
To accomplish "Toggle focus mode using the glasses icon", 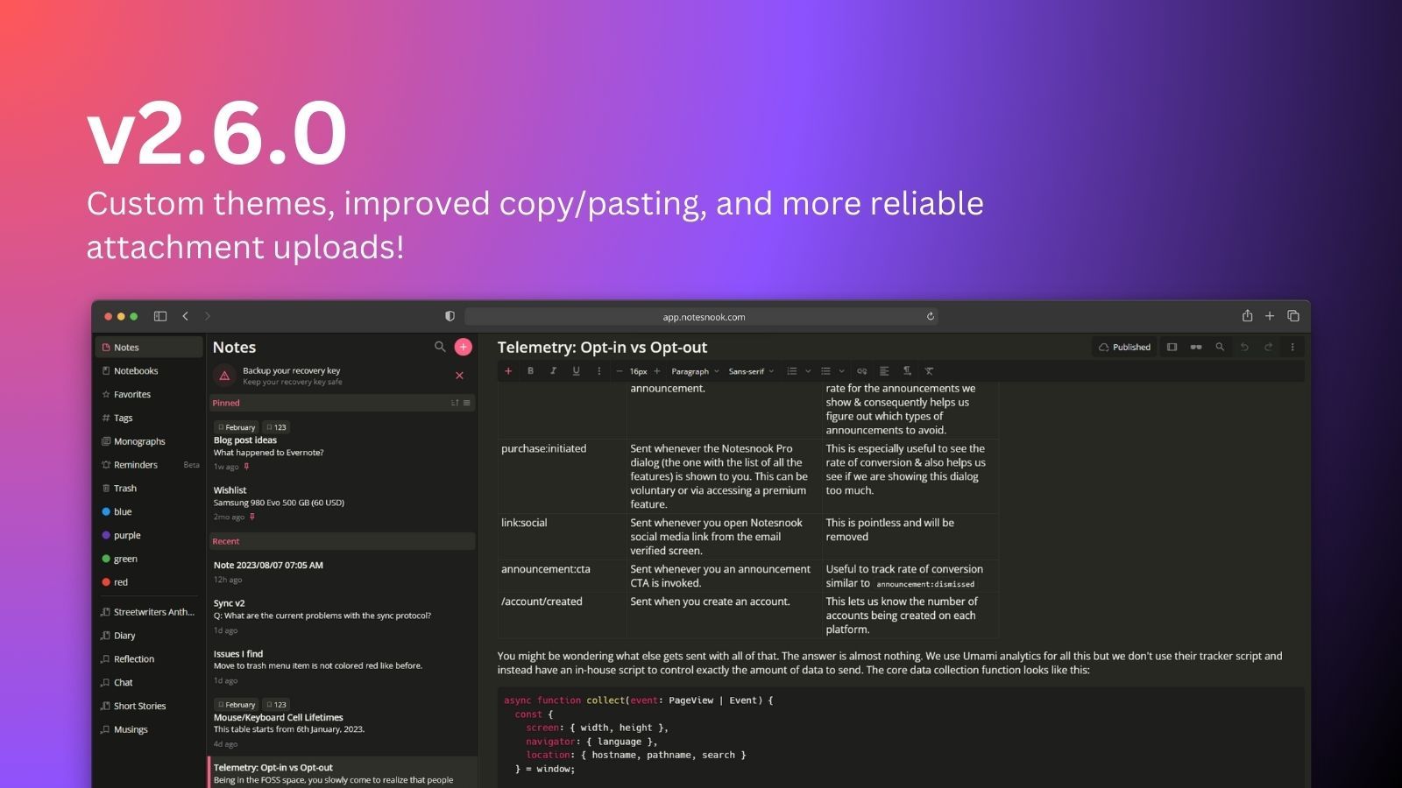I will (1195, 348).
